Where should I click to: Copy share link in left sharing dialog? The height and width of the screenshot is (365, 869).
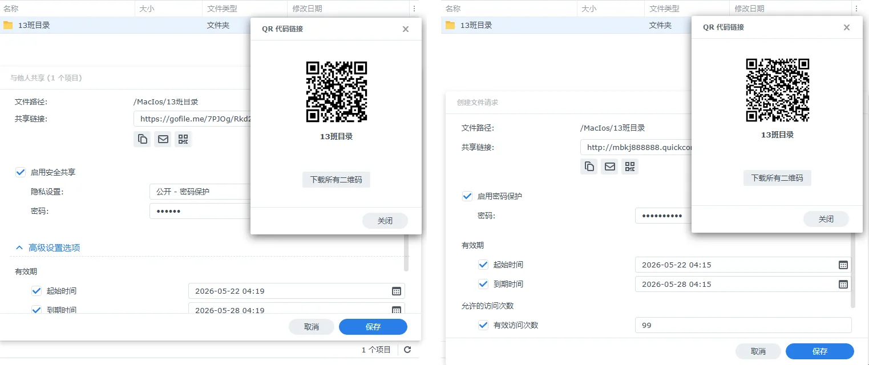click(143, 139)
